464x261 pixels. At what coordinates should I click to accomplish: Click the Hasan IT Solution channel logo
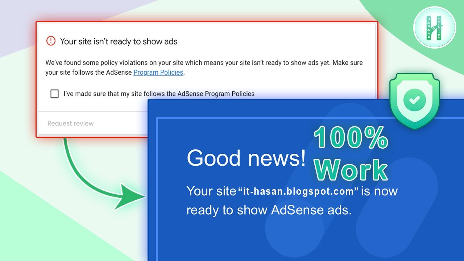click(434, 27)
